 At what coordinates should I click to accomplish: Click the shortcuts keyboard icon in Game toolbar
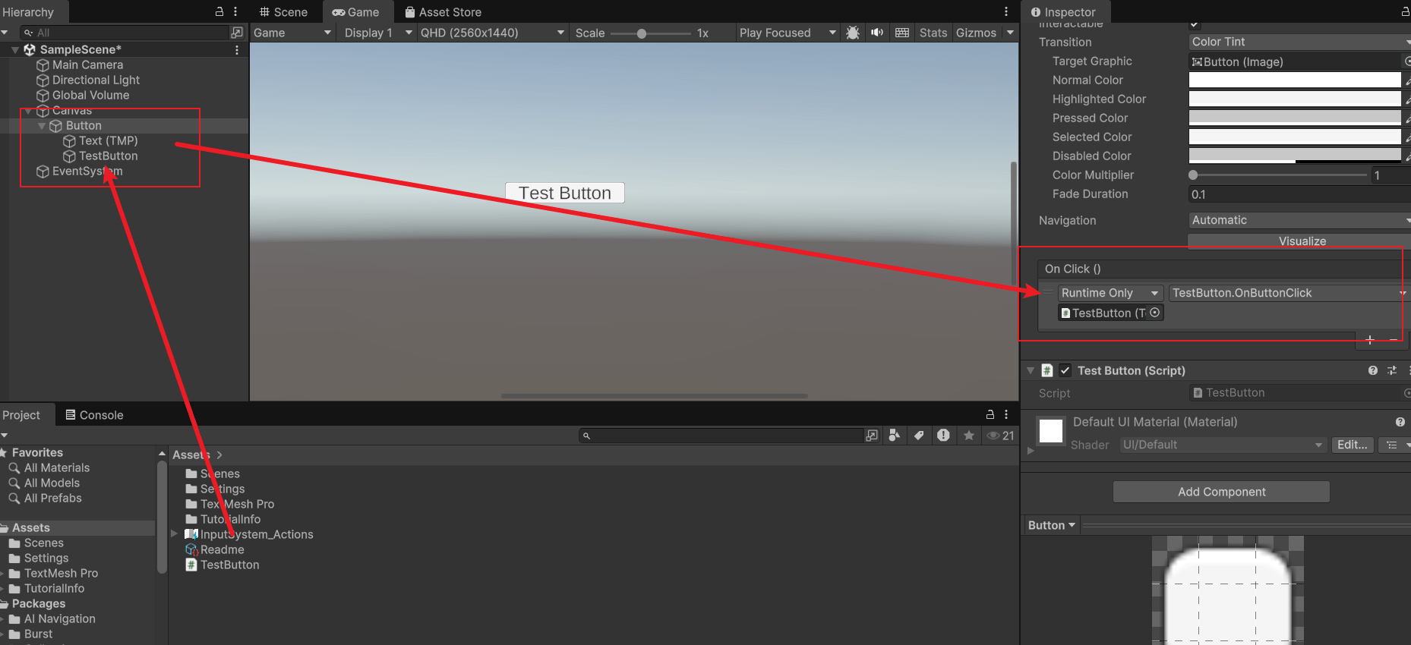pos(902,33)
